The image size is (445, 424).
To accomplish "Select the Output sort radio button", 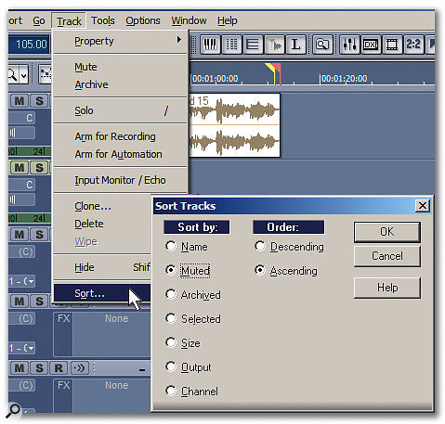I will click(x=171, y=366).
